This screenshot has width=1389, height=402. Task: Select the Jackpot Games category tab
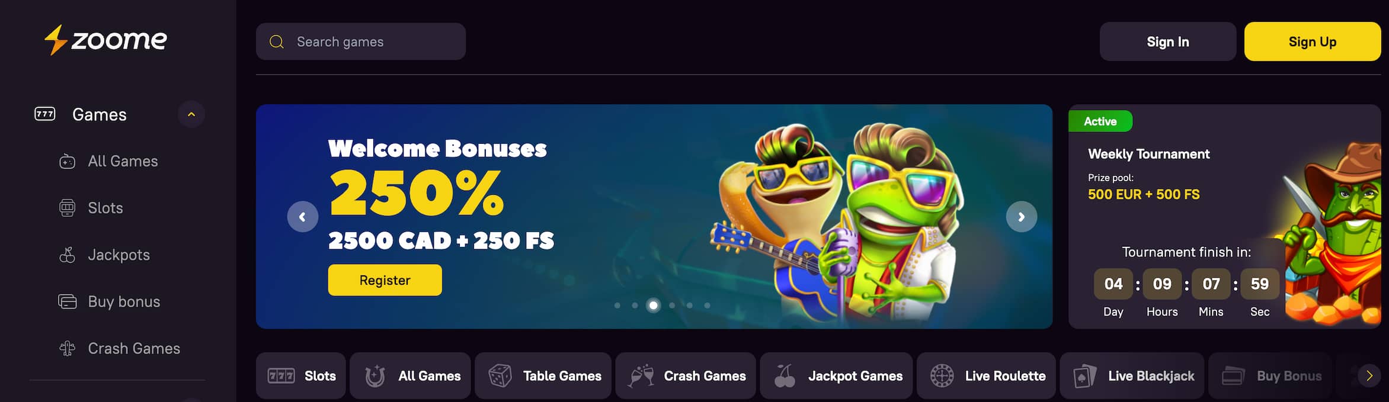coord(836,376)
